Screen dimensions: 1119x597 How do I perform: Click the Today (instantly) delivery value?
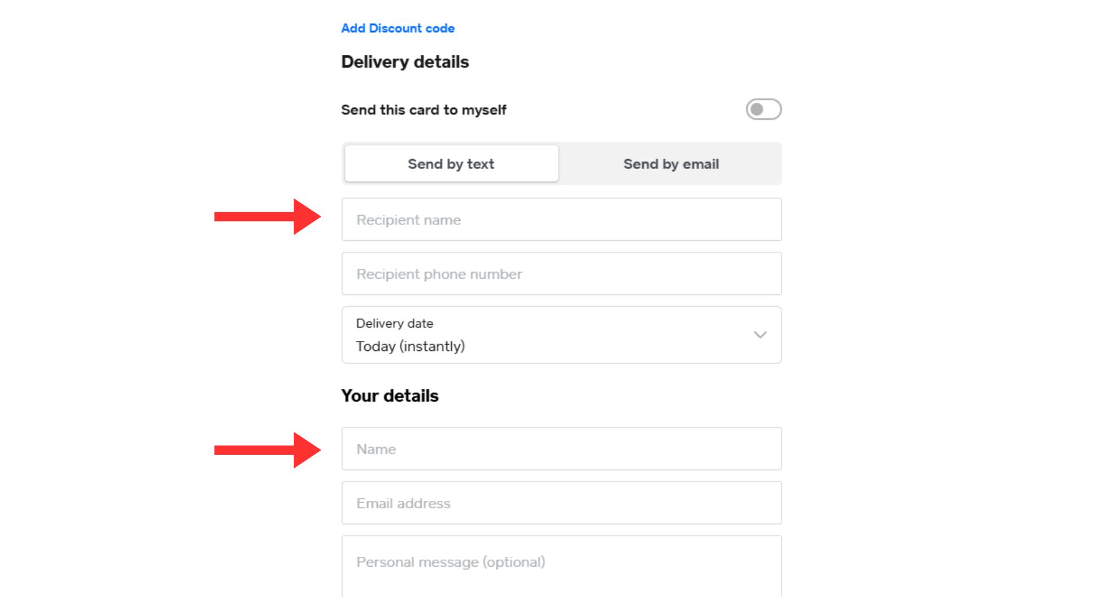pyautogui.click(x=410, y=346)
